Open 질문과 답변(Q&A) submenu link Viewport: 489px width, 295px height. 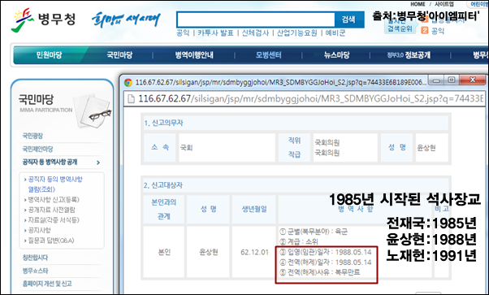(51, 241)
